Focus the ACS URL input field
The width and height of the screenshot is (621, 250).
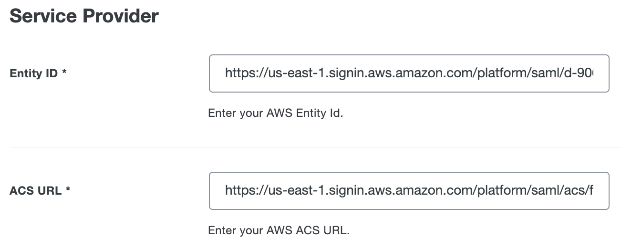click(x=409, y=191)
